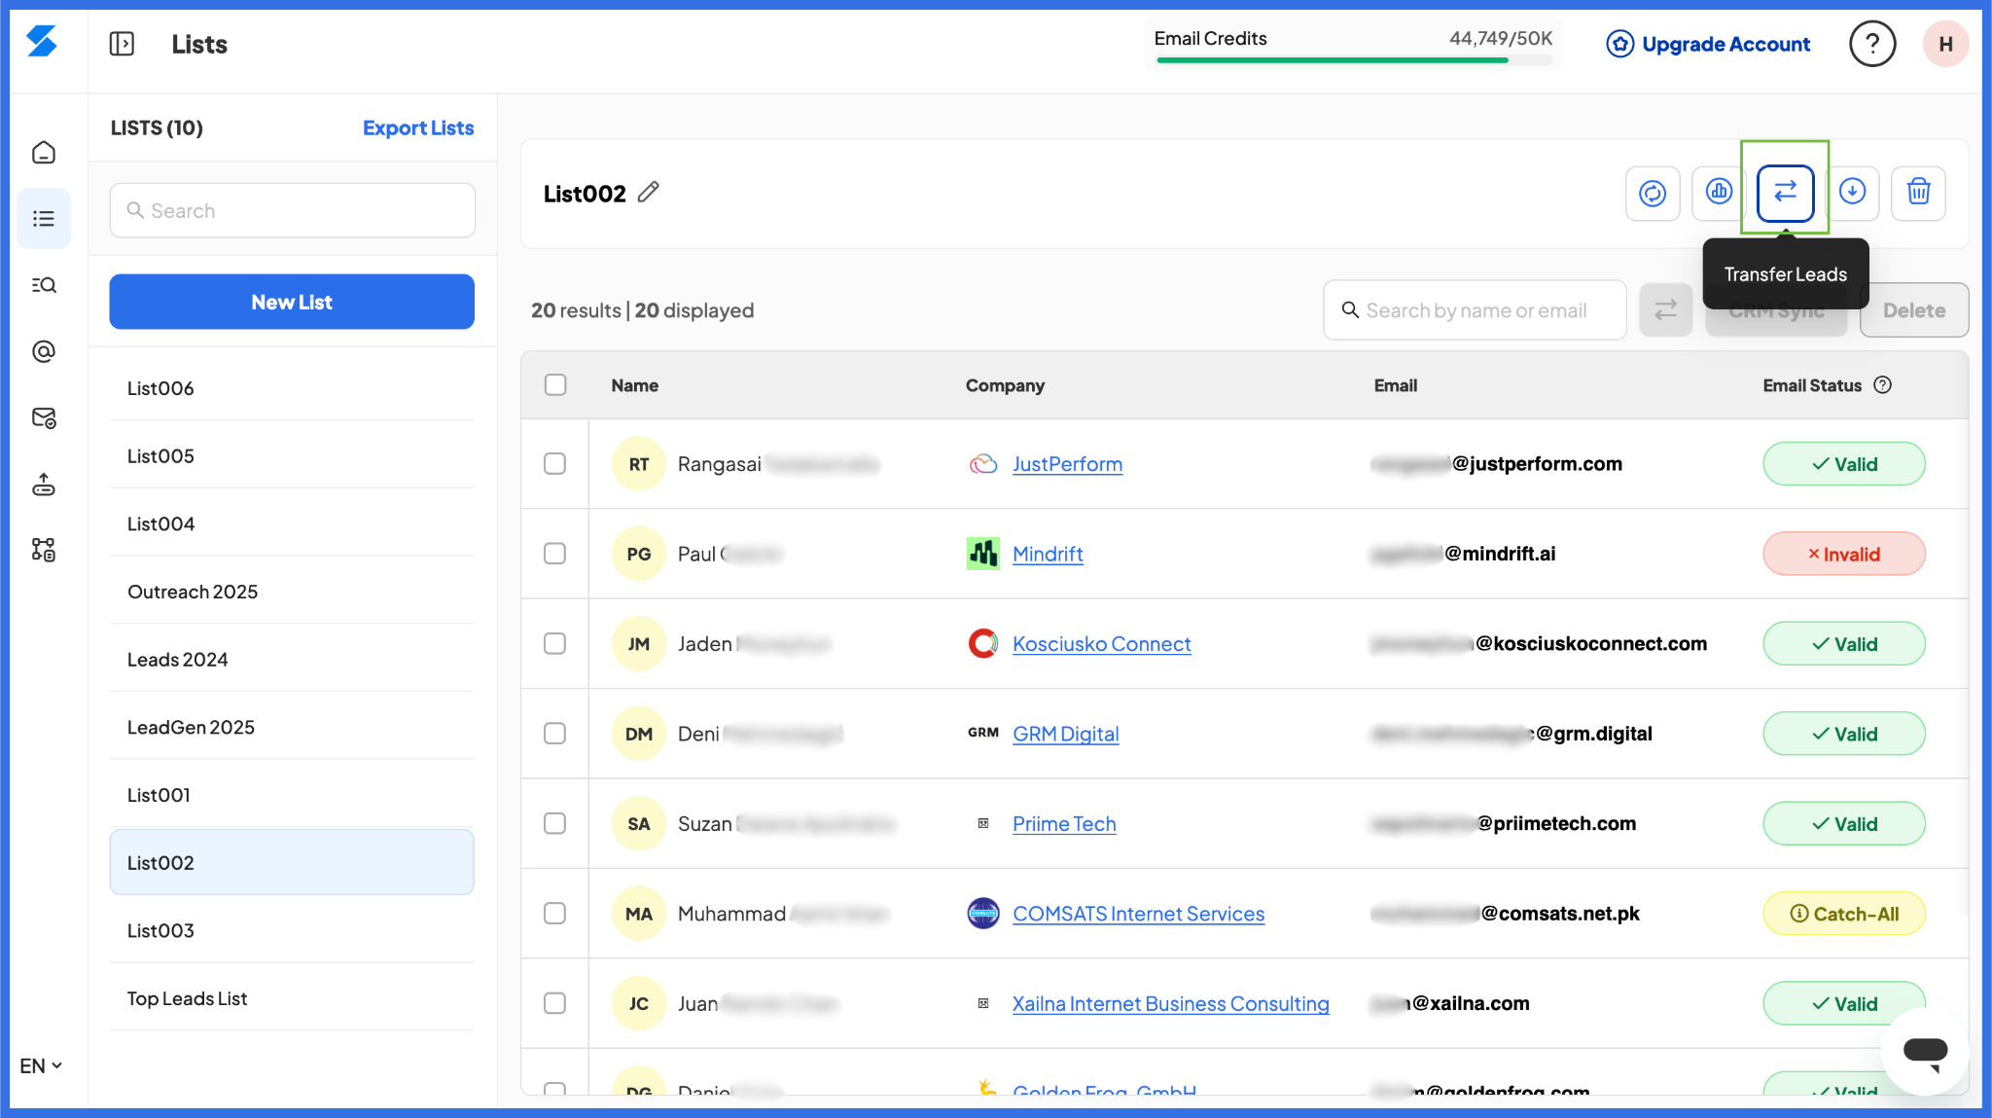This screenshot has height=1118, width=1992.
Task: Select LeadGen 2025 list
Action: pos(292,727)
